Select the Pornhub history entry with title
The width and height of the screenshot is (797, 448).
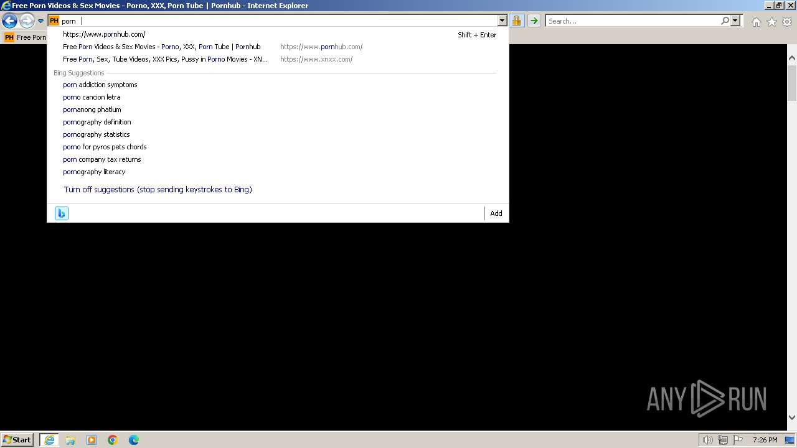point(278,47)
